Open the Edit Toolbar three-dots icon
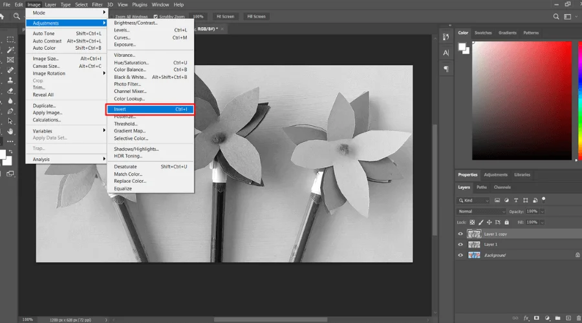The height and width of the screenshot is (323, 582). click(x=10, y=141)
